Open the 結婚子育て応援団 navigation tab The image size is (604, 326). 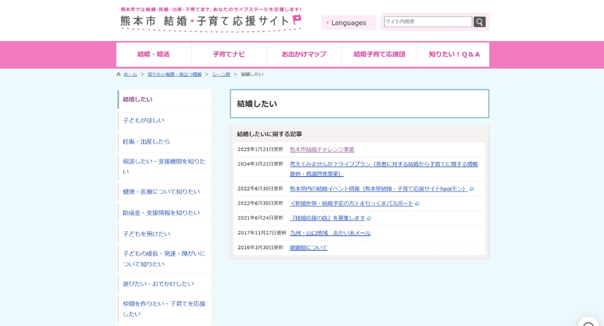click(379, 54)
